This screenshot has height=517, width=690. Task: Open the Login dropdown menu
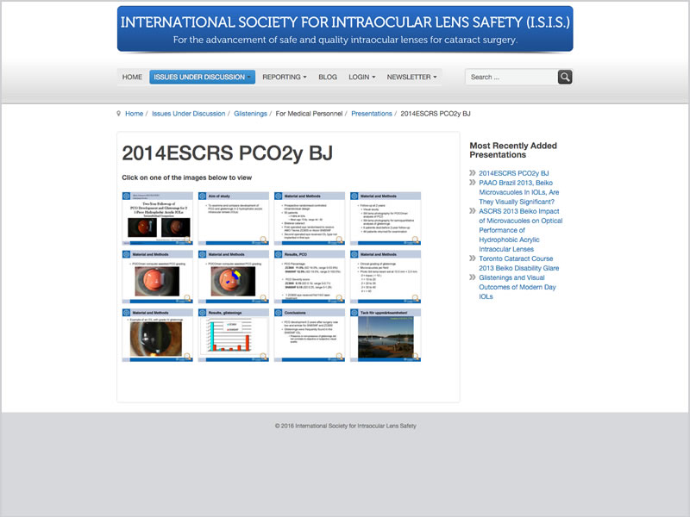[x=361, y=77]
